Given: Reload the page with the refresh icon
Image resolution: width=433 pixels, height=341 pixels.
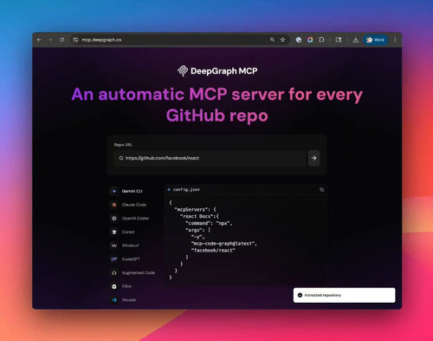Looking at the screenshot, I should 61,40.
